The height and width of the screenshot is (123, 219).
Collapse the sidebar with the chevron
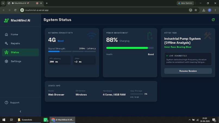[x=20, y=111]
